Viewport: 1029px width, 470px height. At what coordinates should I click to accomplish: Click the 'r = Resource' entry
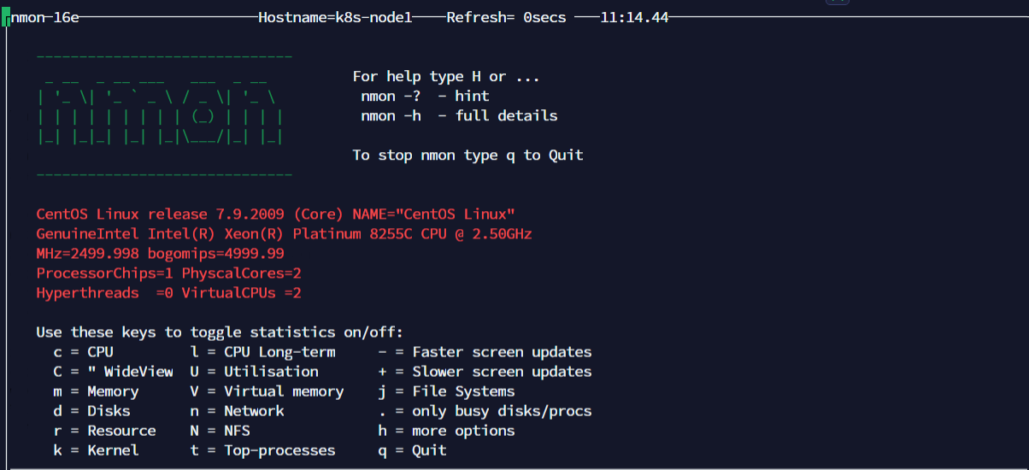103,431
